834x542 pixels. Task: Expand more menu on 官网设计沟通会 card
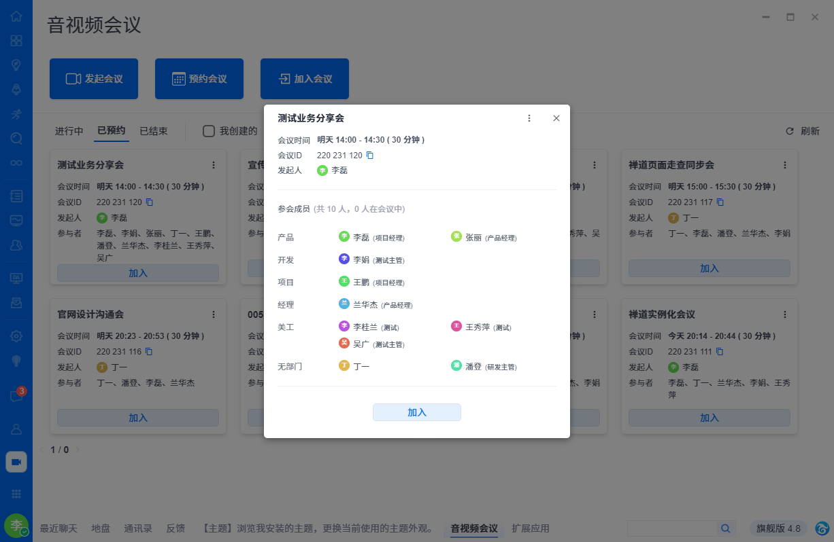[x=213, y=314]
